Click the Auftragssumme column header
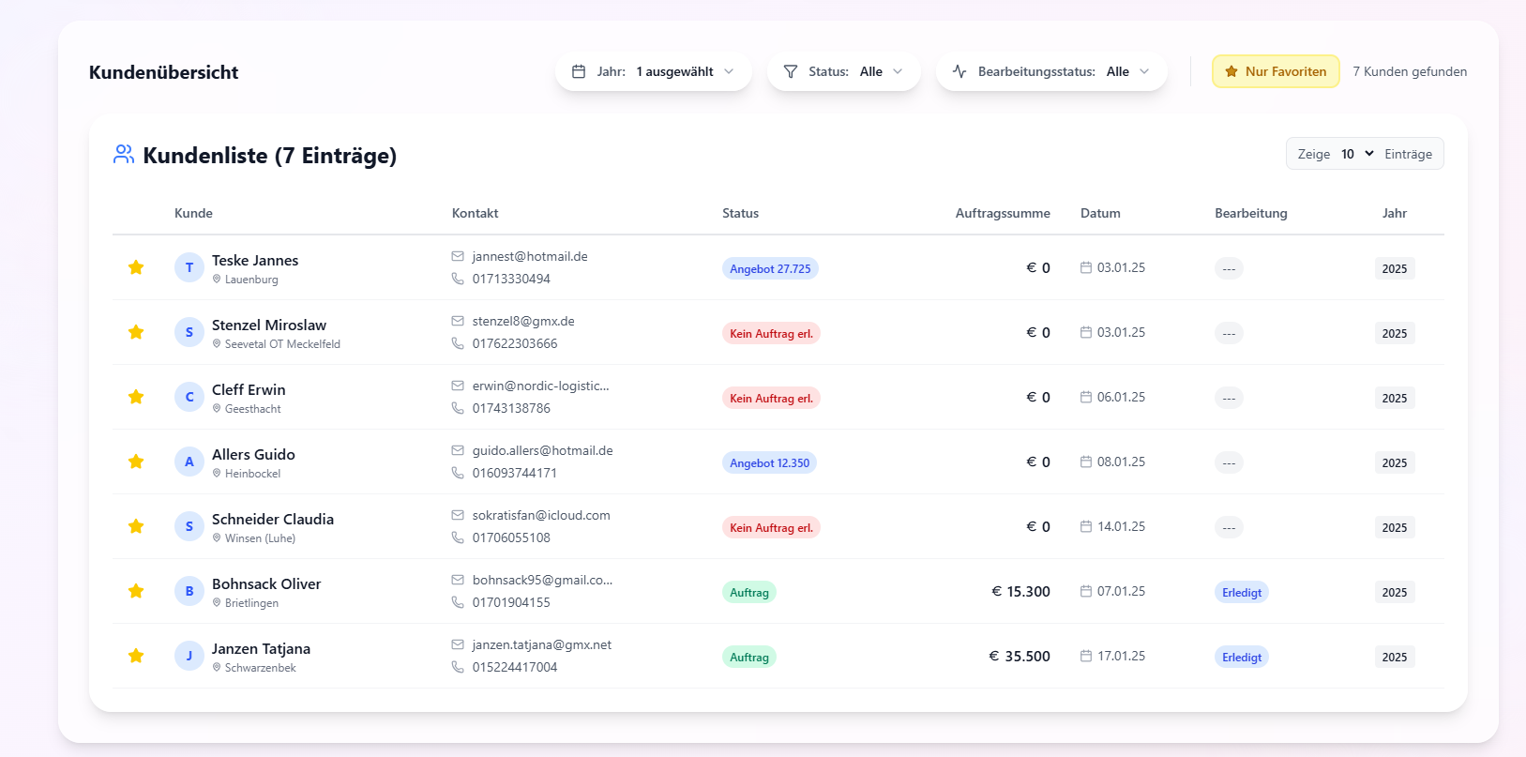The height and width of the screenshot is (757, 1526). (x=1003, y=213)
